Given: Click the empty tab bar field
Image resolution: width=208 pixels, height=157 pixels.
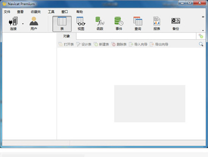Looking at the screenshot, I should click(136, 36).
